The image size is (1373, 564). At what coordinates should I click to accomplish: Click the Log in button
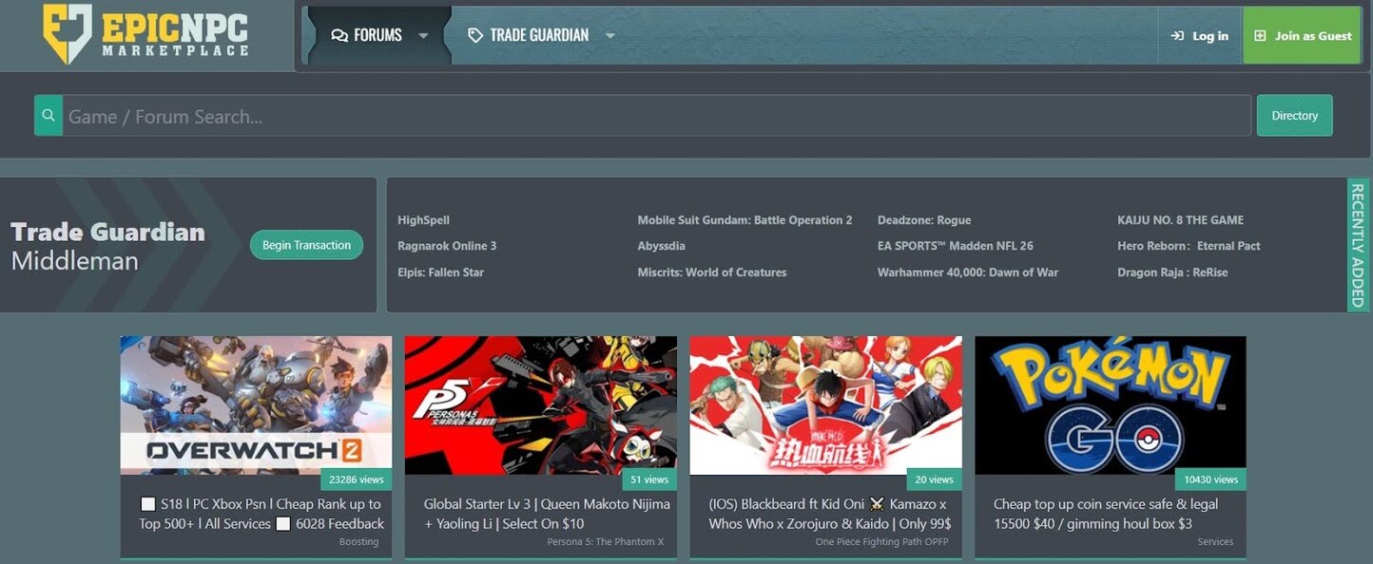click(1199, 36)
